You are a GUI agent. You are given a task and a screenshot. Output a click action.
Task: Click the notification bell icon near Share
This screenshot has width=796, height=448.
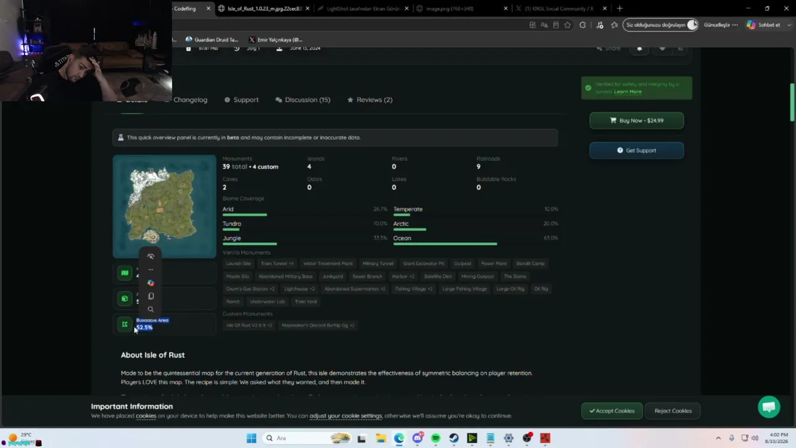639,49
